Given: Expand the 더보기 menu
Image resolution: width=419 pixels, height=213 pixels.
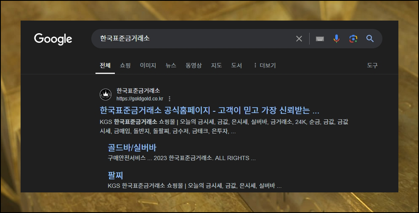Looking at the screenshot, I should [x=265, y=66].
